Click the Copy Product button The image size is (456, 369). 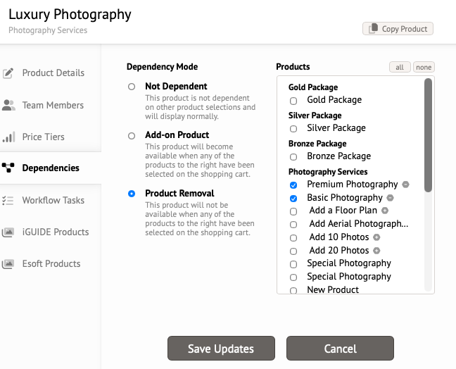click(x=398, y=29)
